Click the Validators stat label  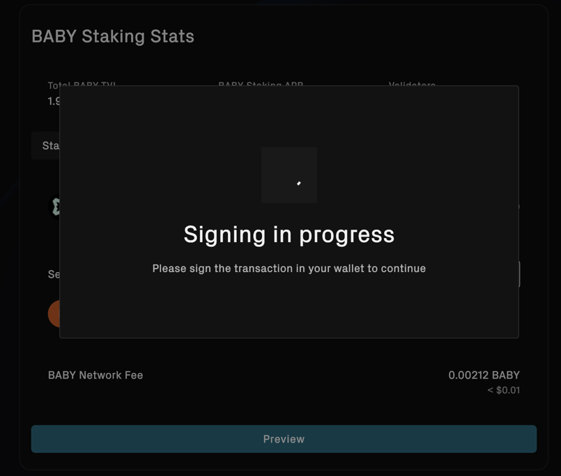point(411,85)
